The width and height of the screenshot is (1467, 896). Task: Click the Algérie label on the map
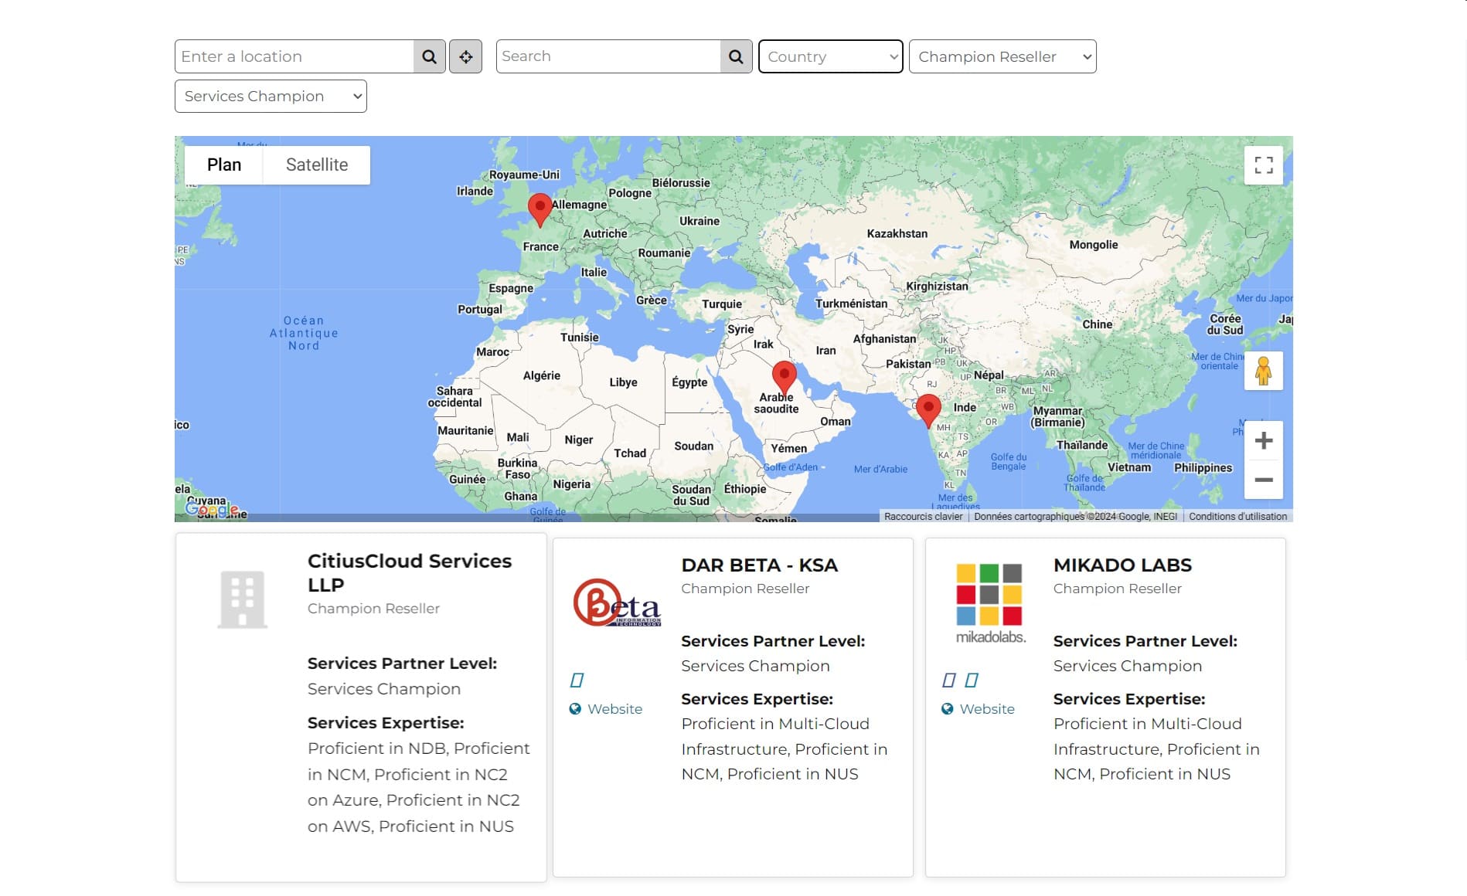click(x=542, y=375)
